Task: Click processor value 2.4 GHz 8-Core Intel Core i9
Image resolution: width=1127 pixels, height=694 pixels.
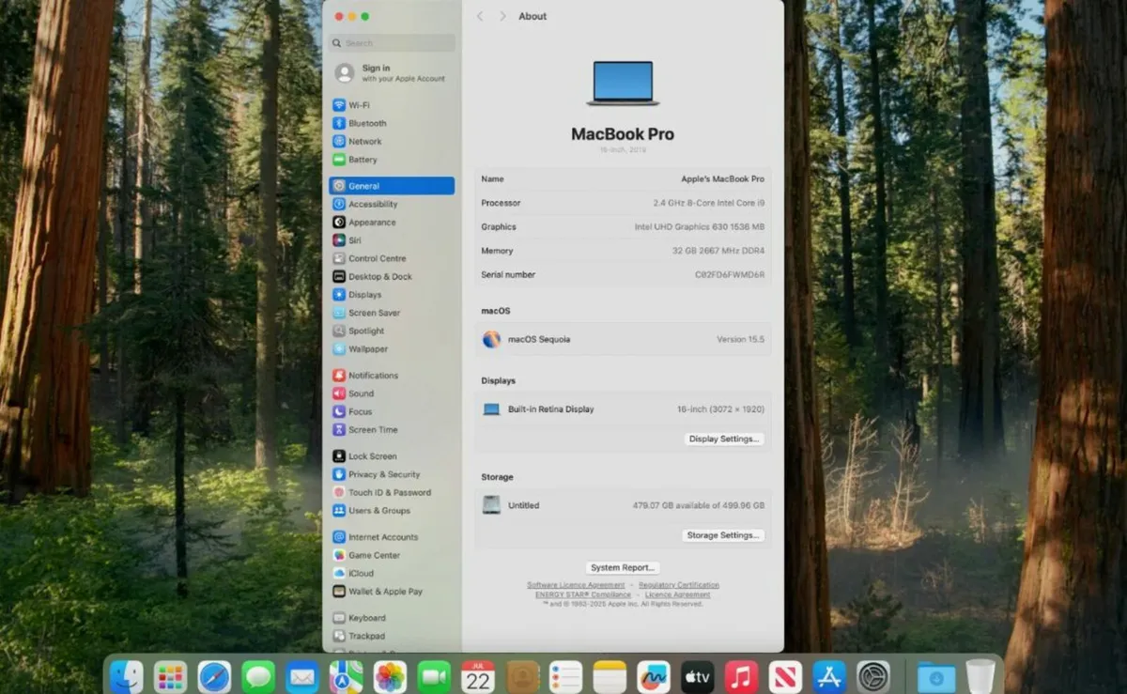Action: 709,203
